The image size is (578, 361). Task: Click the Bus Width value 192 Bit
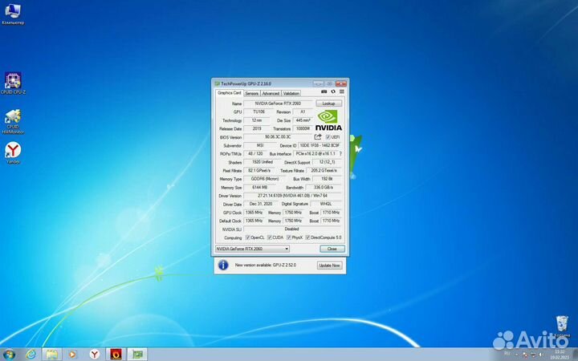click(327, 179)
